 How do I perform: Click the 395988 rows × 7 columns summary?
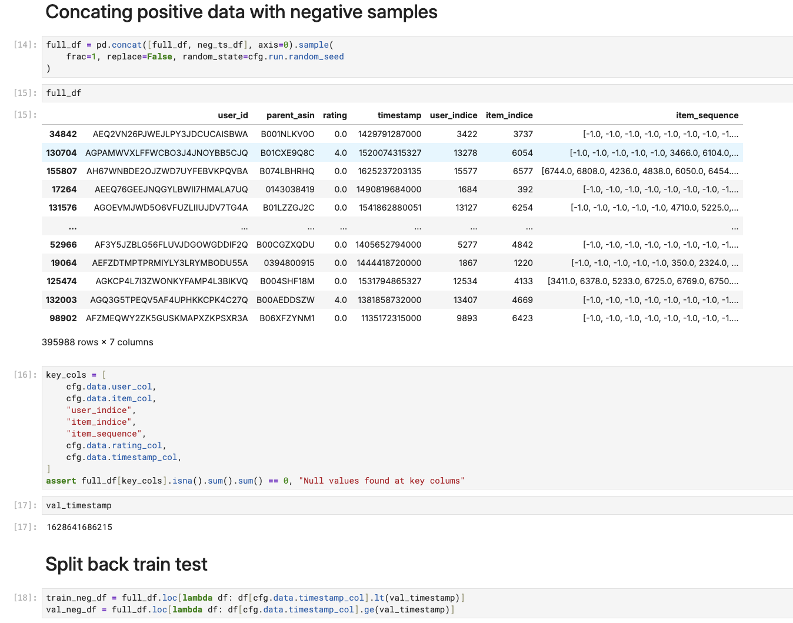coord(98,342)
